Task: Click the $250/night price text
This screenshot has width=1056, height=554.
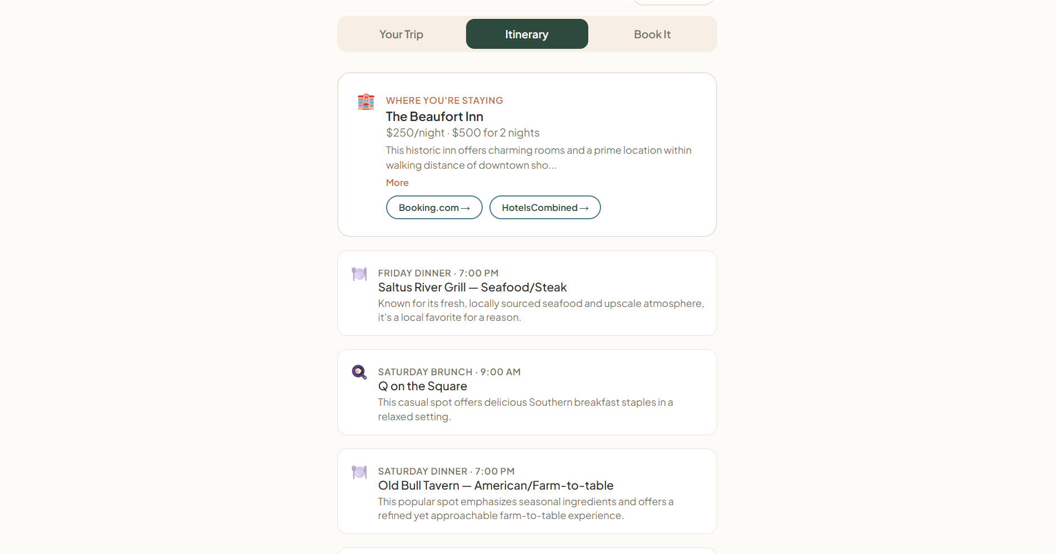Action: 415,133
